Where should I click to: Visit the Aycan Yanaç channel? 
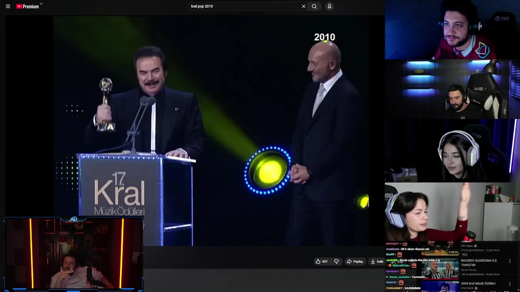coord(468,270)
